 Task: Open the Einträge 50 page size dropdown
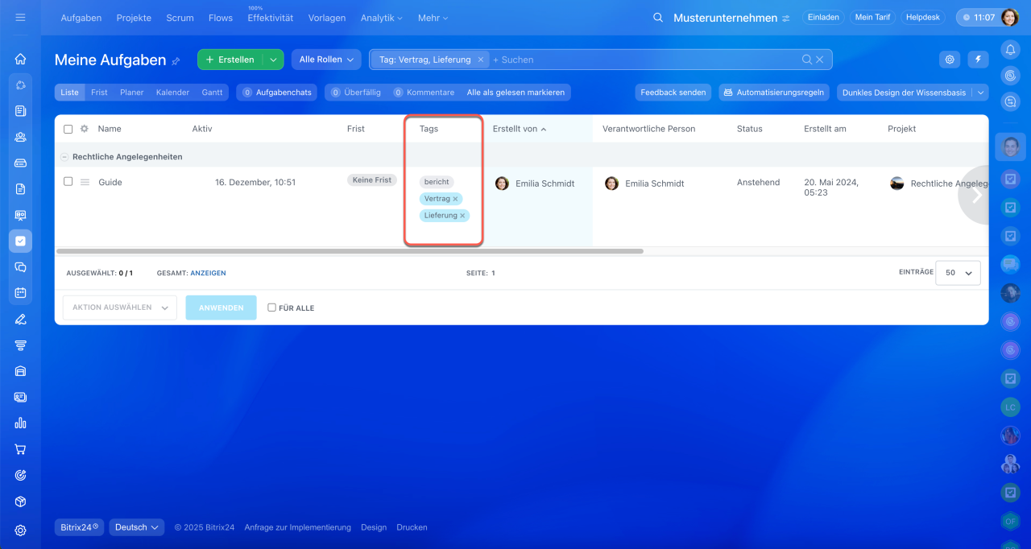coord(959,273)
